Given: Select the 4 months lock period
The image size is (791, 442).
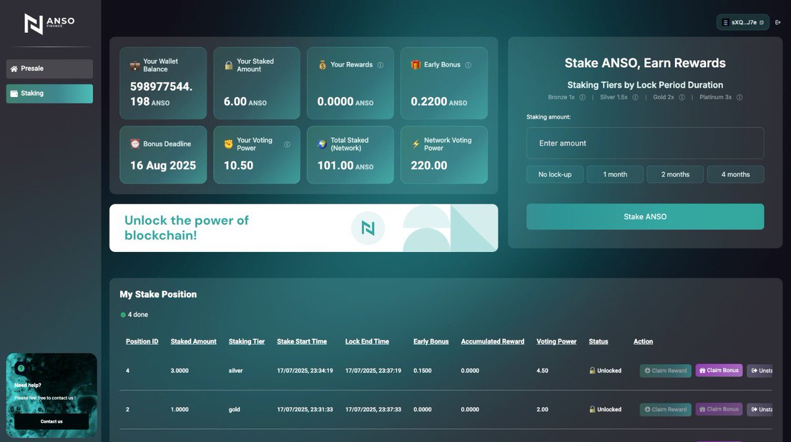Looking at the screenshot, I should coord(736,174).
